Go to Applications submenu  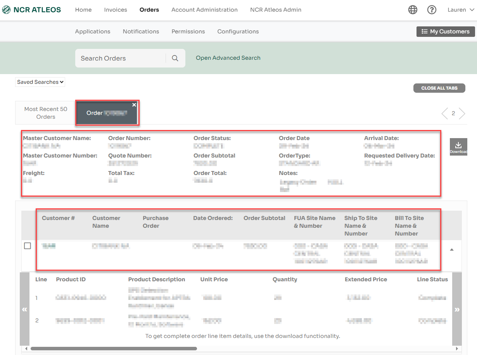(x=93, y=31)
